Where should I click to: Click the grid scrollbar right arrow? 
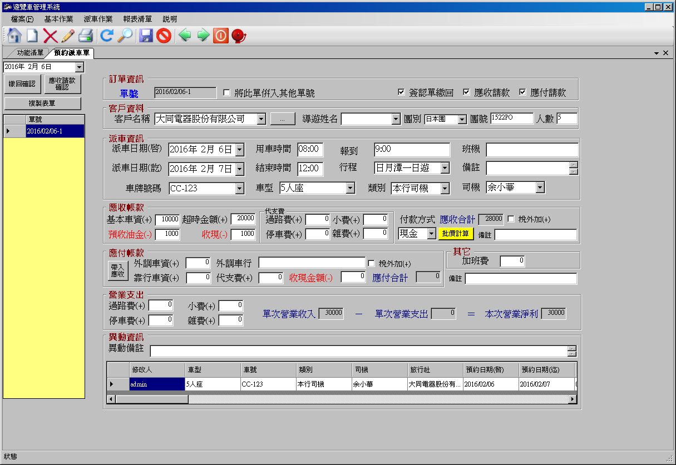573,399
